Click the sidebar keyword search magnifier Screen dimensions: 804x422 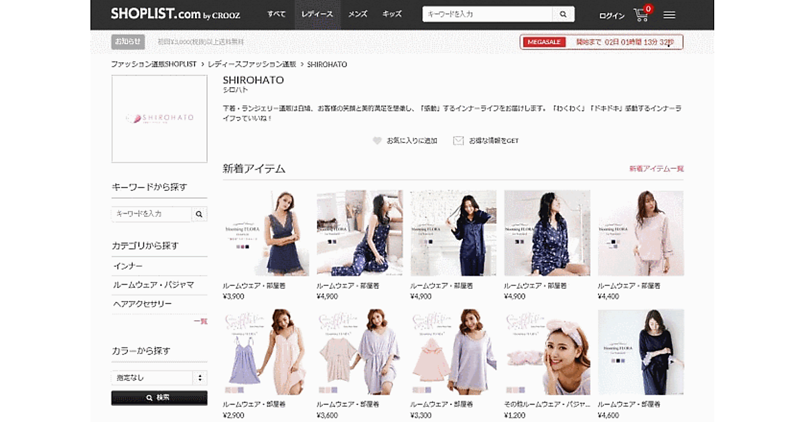(199, 214)
